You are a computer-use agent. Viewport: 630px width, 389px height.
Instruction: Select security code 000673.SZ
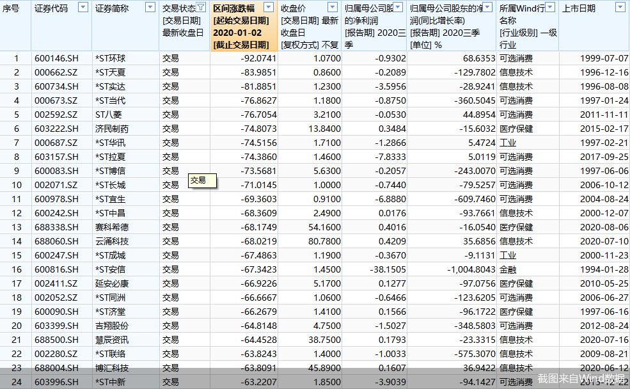56,100
